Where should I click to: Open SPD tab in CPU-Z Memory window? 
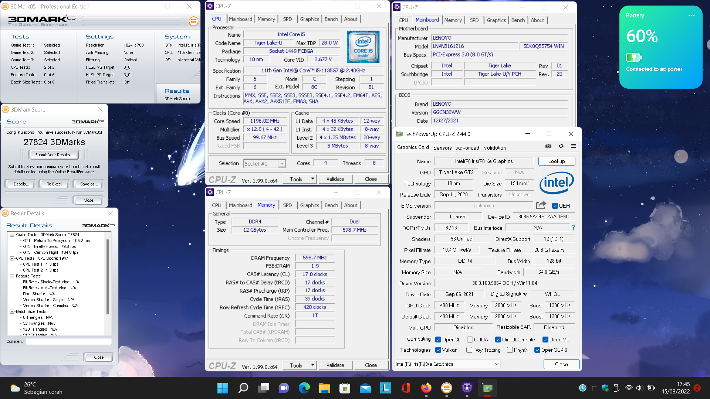[287, 205]
